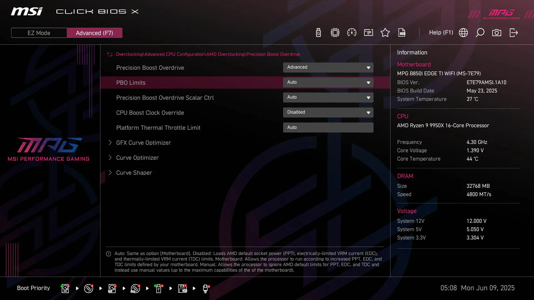
Task: Open the language globe icon
Action: (x=463, y=32)
